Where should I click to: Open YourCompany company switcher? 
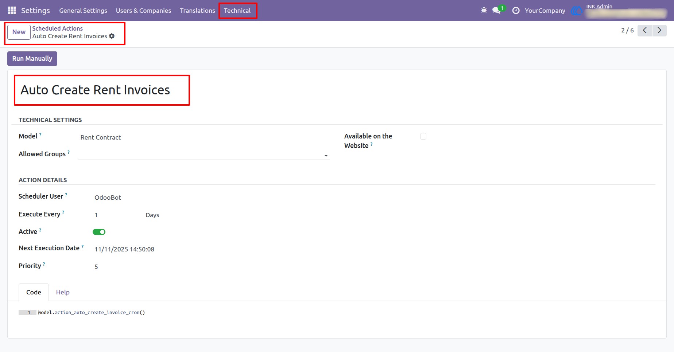coord(545,11)
